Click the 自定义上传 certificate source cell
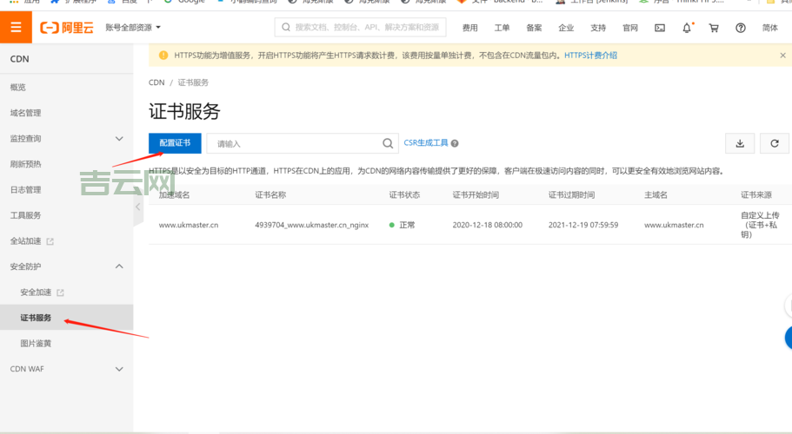The image size is (792, 434). [x=760, y=225]
